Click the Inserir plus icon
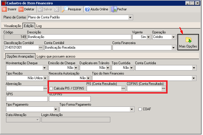Image resolution: width=203 pixels, height=135 pixels. (4, 9)
